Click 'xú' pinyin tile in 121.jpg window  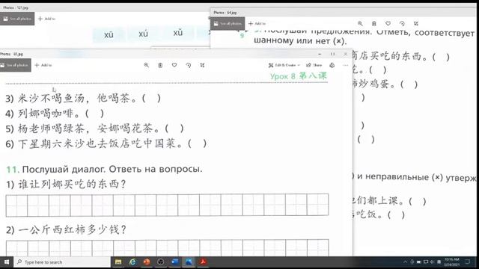[x=143, y=34]
